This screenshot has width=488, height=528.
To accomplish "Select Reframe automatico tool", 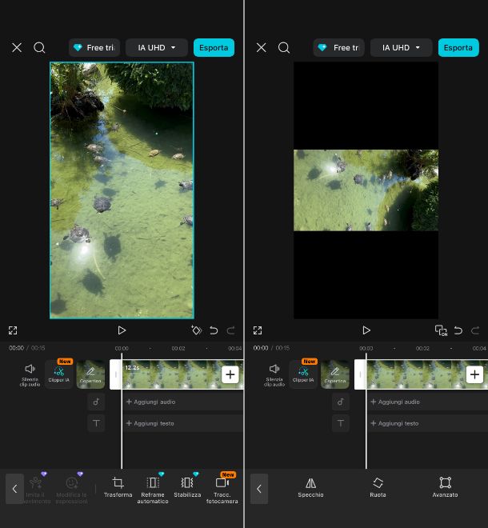I will coord(153,487).
